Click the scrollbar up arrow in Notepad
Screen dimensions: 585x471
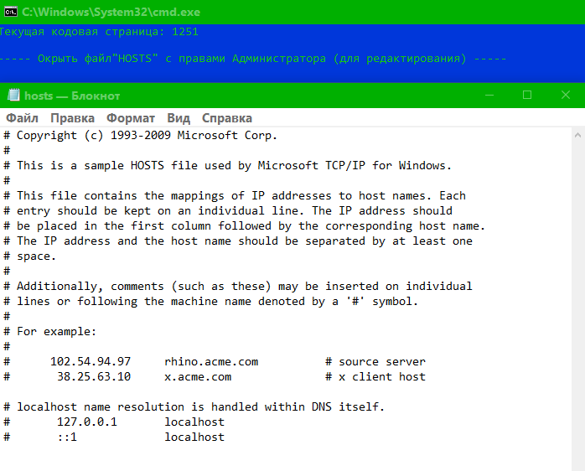[577, 136]
